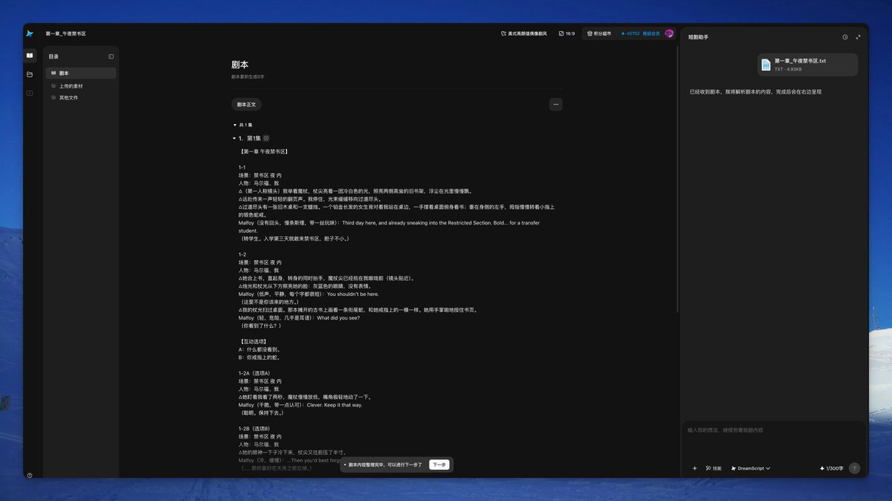Click the 【第一章 午夜禁书区】 chapter heading
892x501 pixels.
coord(263,152)
